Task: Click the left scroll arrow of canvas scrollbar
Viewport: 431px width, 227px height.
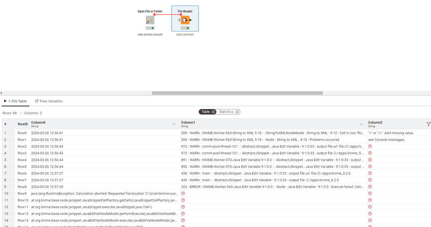Action: 1,93
